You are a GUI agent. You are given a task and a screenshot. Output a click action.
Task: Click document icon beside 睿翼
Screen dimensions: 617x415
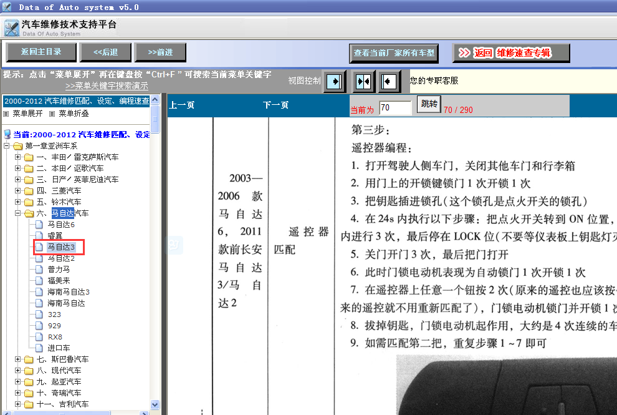pos(39,236)
